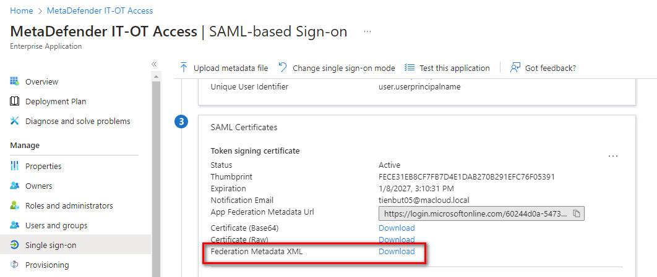Click the Provisioning sync icon
The width and height of the screenshot is (657, 277).
15,265
